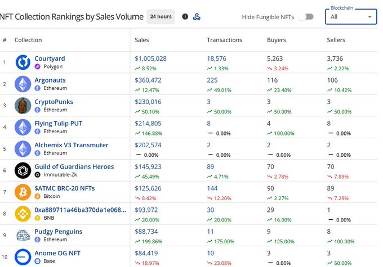Click the small BNB chain icon
383x267 pixels.
(x=37, y=218)
